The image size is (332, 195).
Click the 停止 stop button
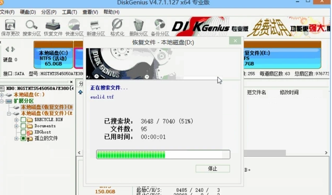pos(213,169)
